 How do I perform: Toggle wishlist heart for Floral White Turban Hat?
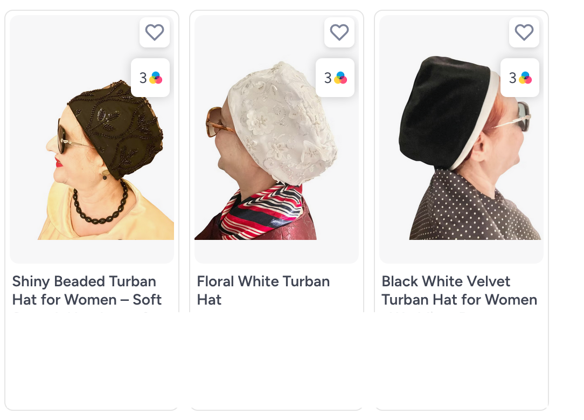click(339, 32)
